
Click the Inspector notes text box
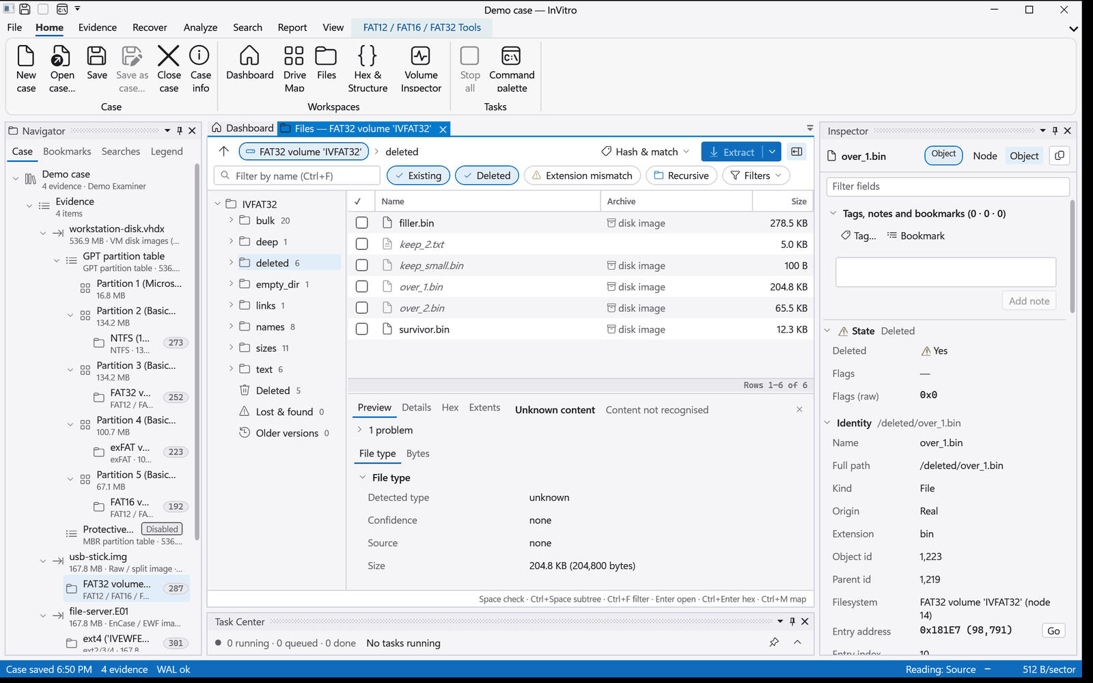click(x=945, y=272)
